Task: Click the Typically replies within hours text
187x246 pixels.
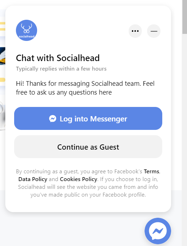Action: [x=61, y=69]
